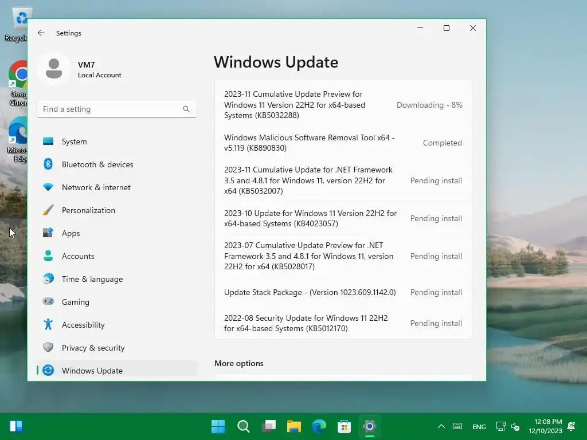Click the network status tray icon
Viewport: 587px width, 440px height.
point(500,426)
